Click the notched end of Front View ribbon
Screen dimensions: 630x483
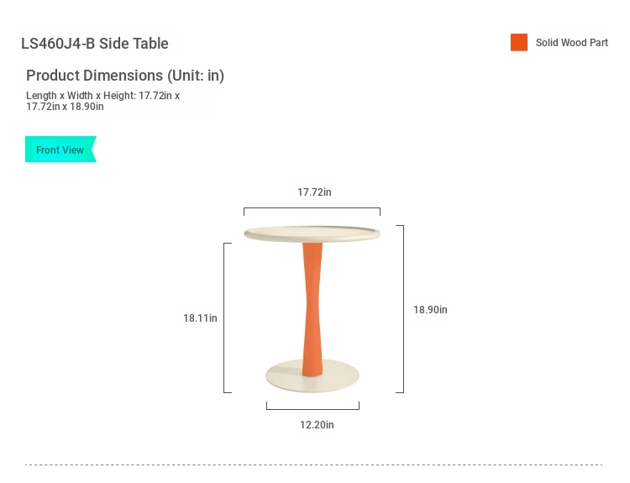[94, 149]
